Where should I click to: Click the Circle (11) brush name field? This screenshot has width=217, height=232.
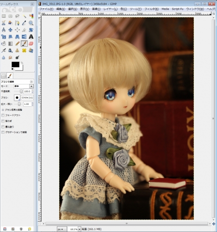pos(27,97)
